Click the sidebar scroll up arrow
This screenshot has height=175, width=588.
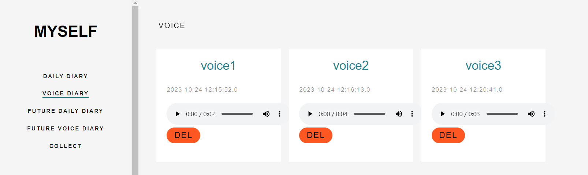click(135, 3)
